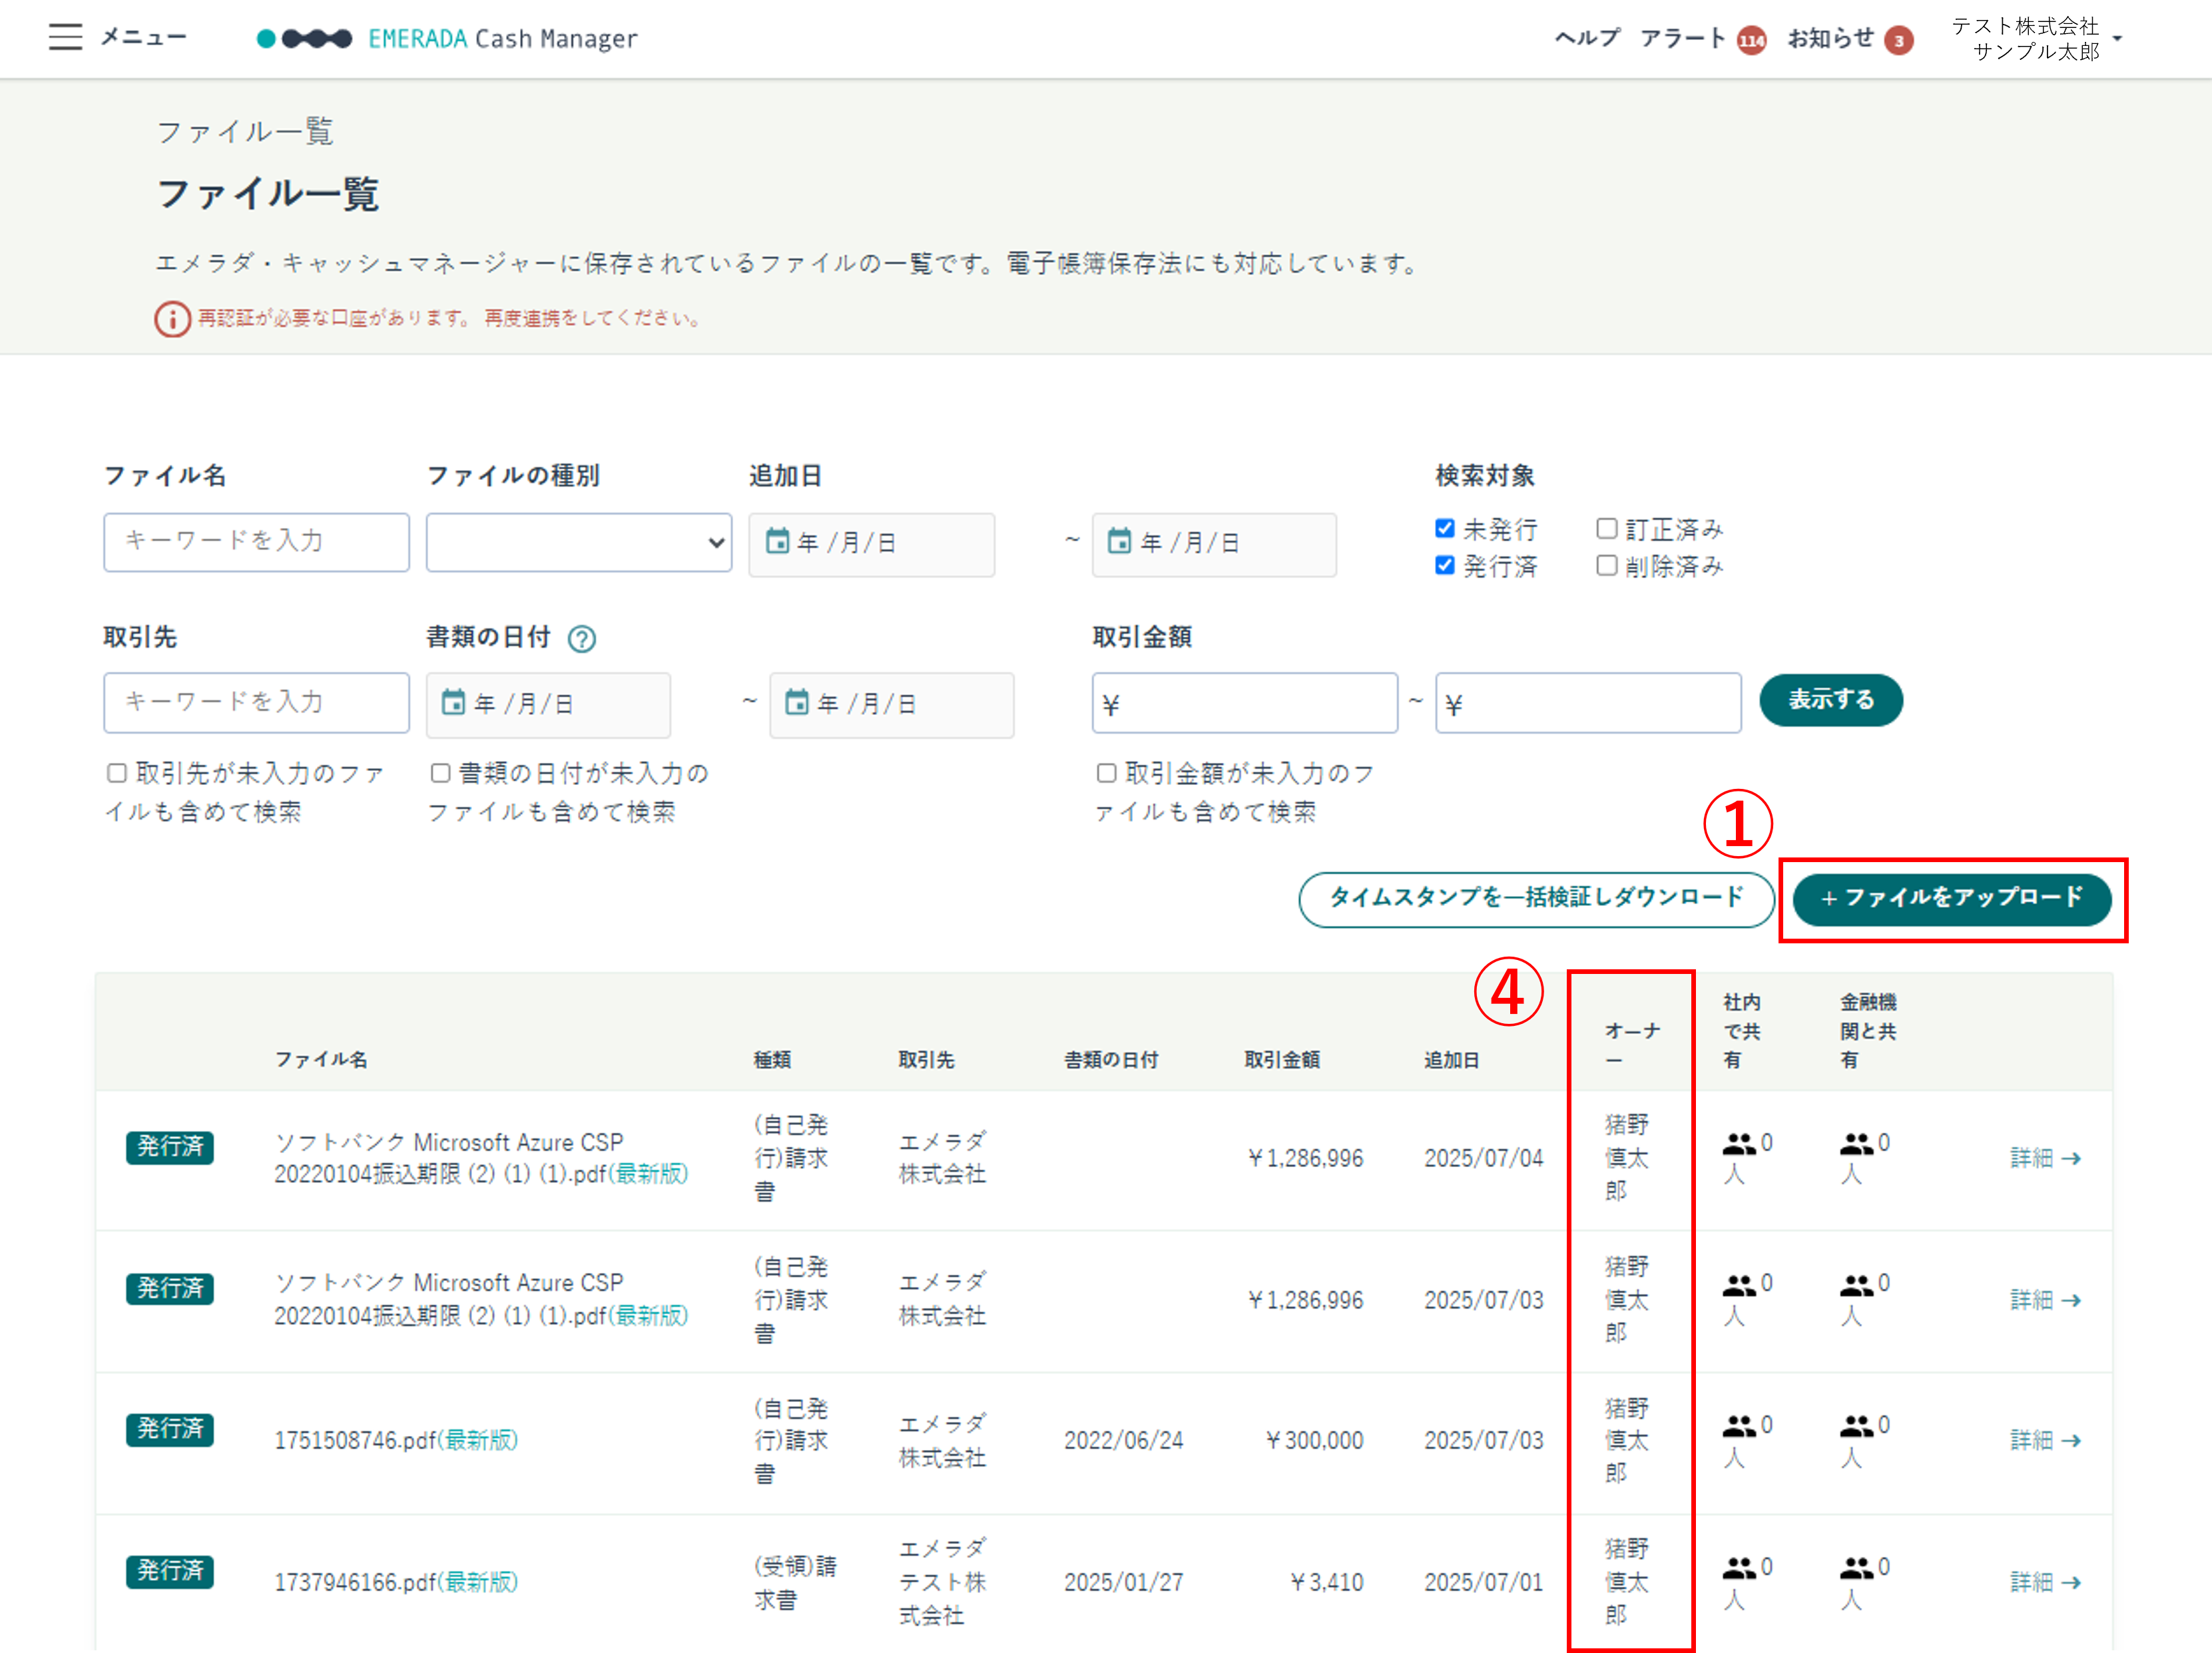Click the 取引金額 column header

pos(1281,1059)
